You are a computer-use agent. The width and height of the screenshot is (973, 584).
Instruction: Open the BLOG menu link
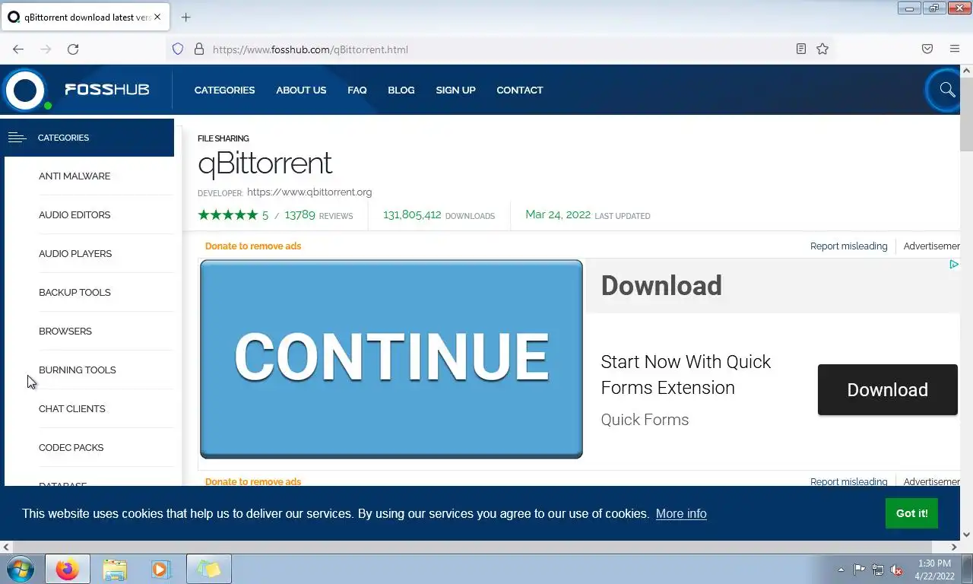pyautogui.click(x=401, y=90)
